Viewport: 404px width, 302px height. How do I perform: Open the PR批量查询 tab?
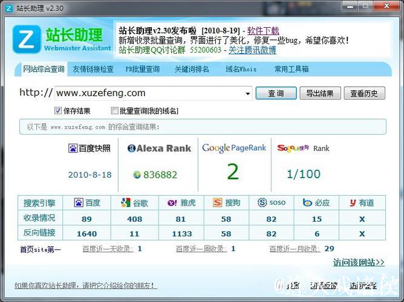[x=143, y=69]
